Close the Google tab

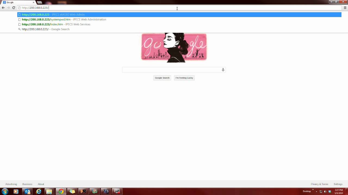coord(33,2)
